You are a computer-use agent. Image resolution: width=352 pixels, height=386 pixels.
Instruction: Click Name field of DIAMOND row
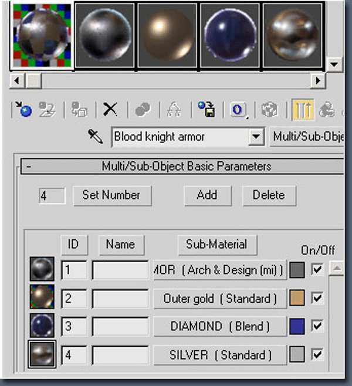point(120,327)
